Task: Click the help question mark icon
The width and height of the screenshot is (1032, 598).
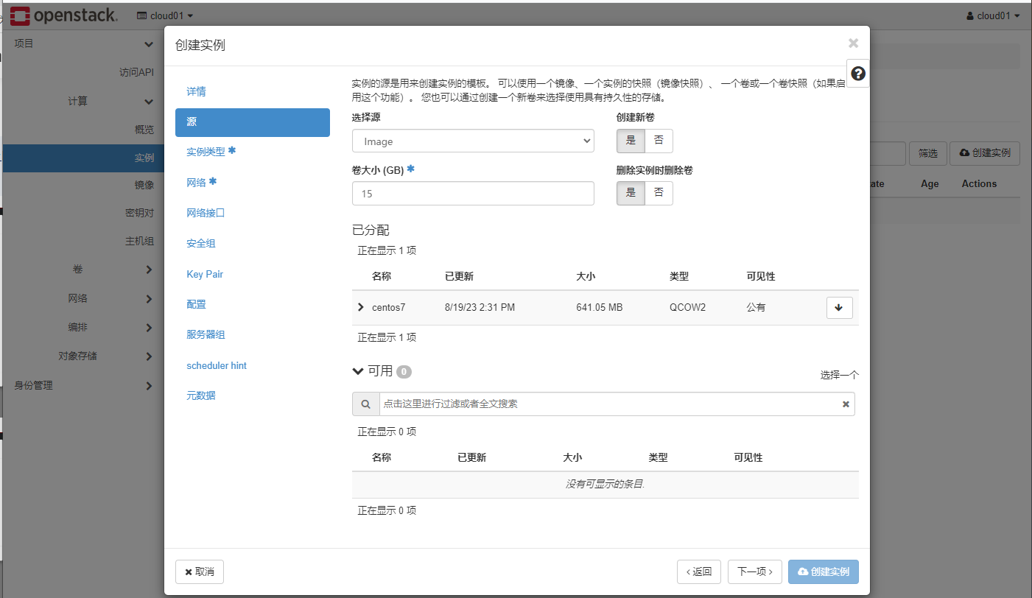Action: [857, 74]
